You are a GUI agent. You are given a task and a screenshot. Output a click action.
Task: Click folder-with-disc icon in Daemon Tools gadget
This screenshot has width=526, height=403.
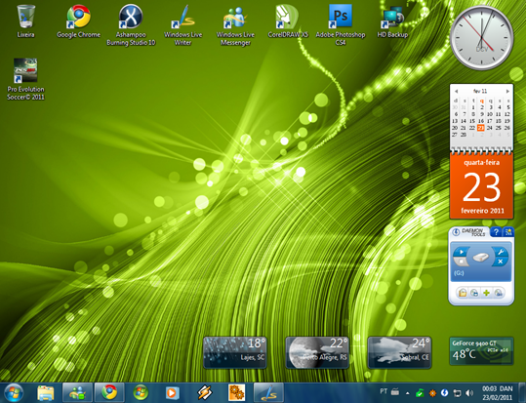[x=463, y=293]
